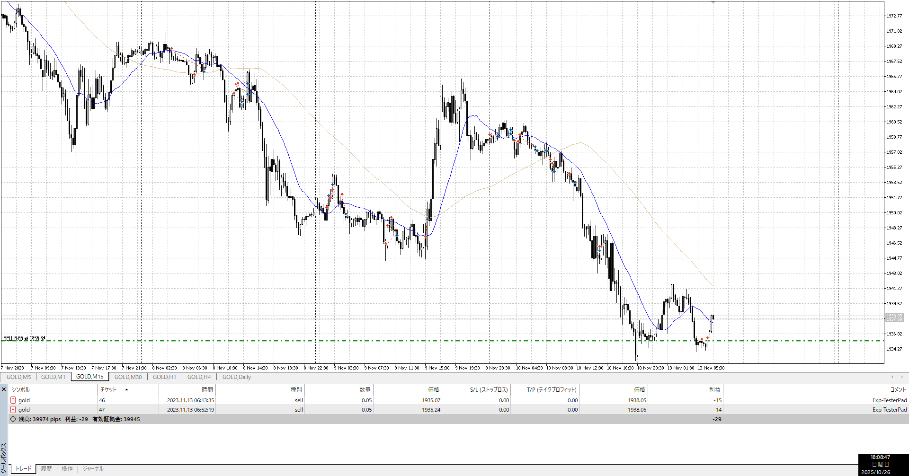Open the ジャーナル (Journal) tab

coord(93,469)
